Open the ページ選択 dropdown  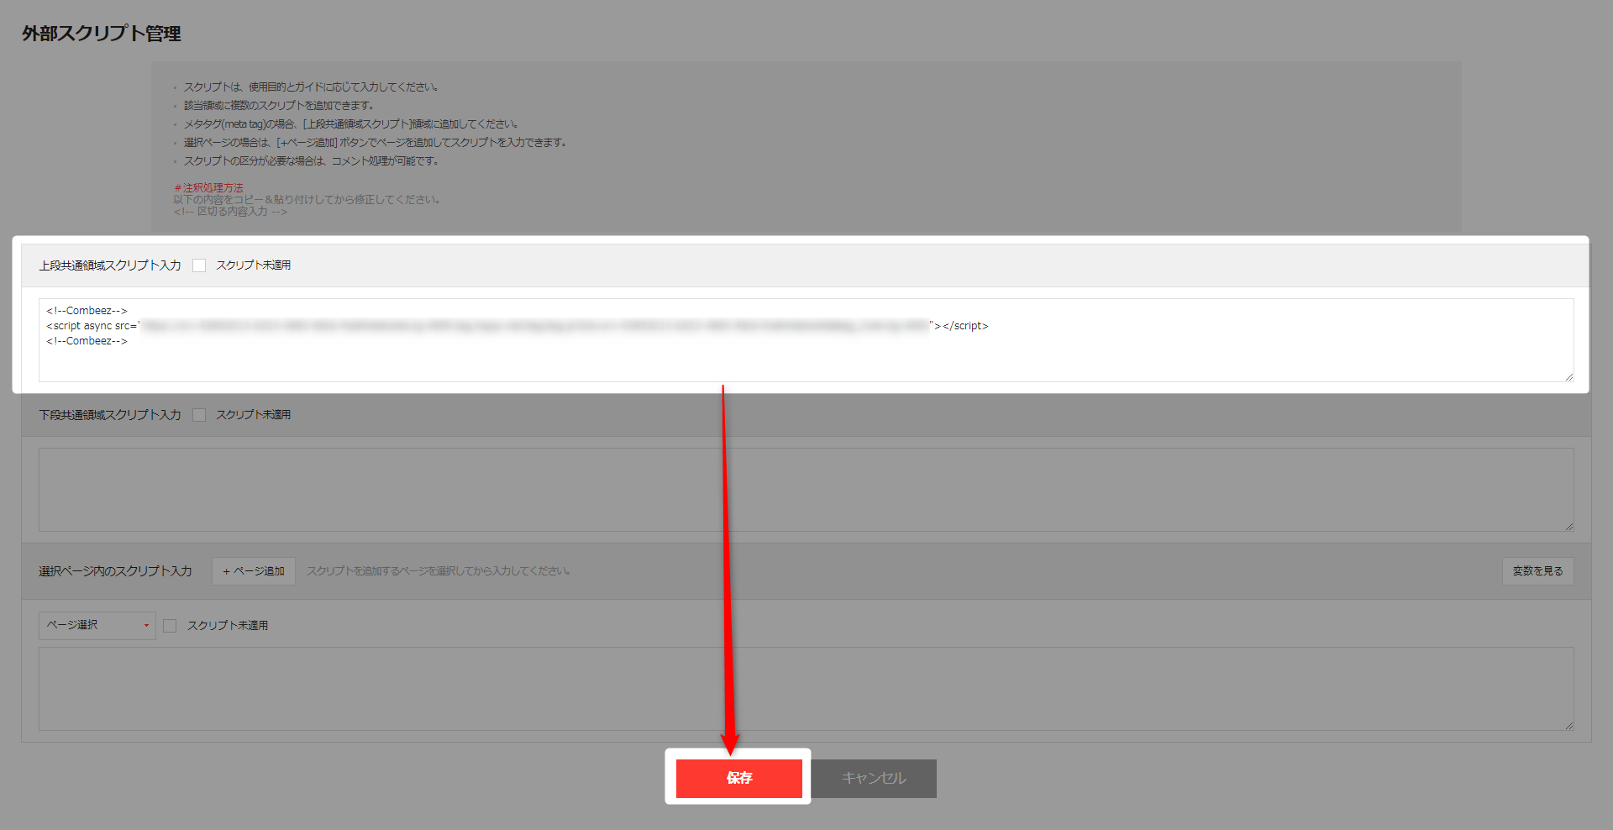point(97,625)
